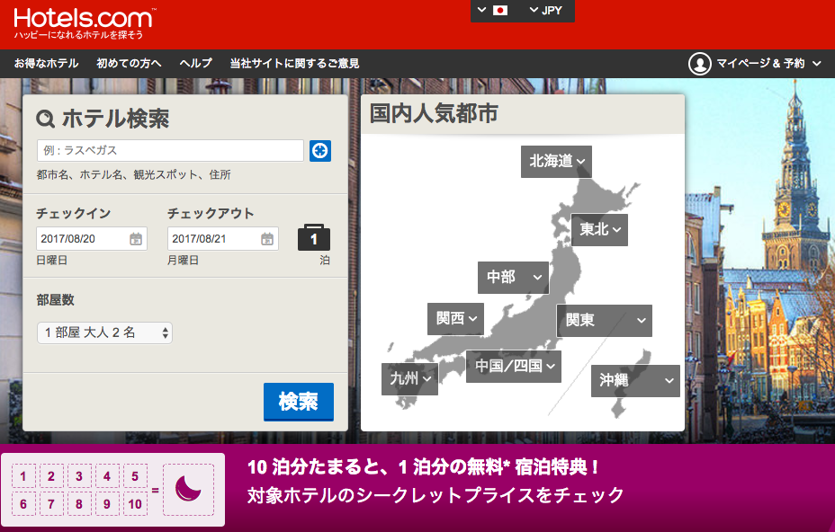Expand the 北海道 region dropdown
This screenshot has height=532, width=835.
tap(556, 161)
